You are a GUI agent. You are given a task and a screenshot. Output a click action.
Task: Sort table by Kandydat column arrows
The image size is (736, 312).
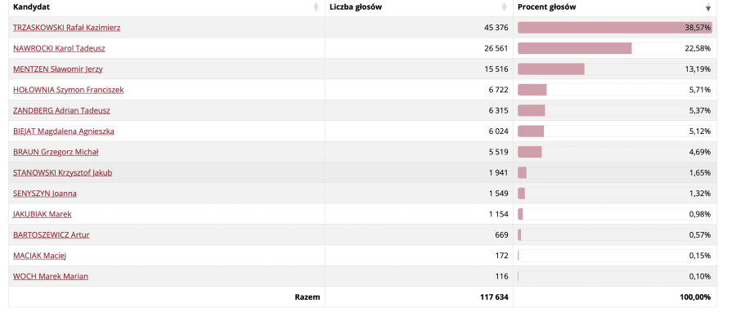tap(316, 7)
